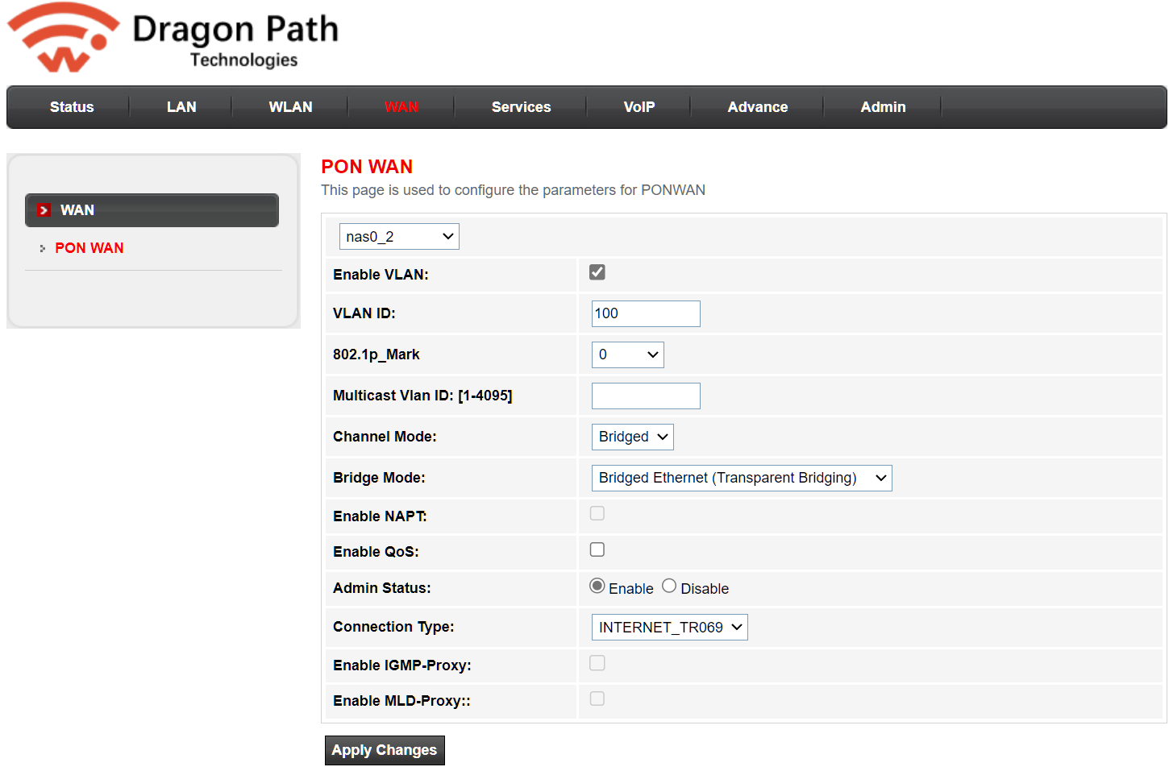Uncheck the Enable VLAN checkbox
Viewport: 1169px width, 771px height.
(x=597, y=272)
